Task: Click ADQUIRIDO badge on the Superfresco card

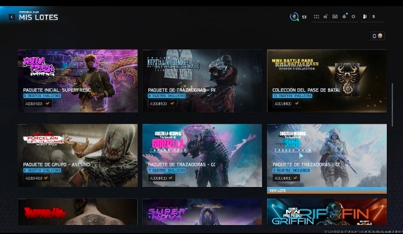Action: tap(38, 104)
